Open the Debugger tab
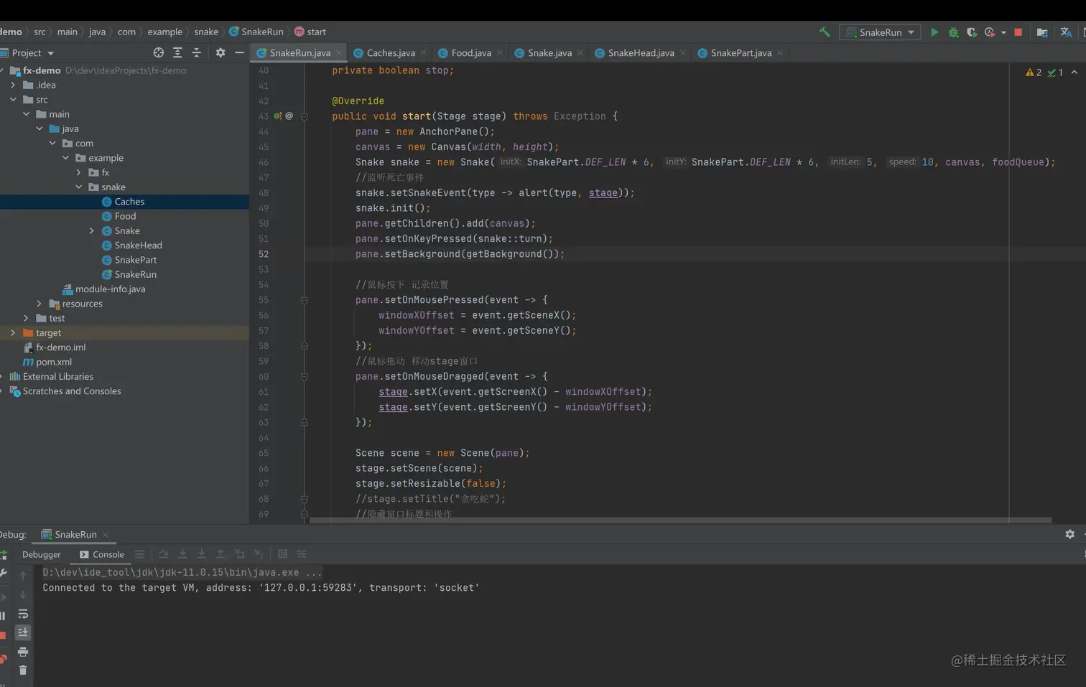The height and width of the screenshot is (687, 1086). point(42,554)
